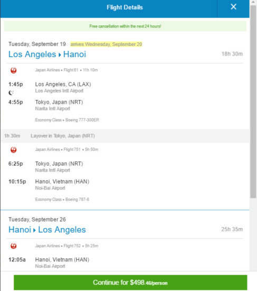Click the vertical scrollbar thumb
Image resolution: width=257 pixels, height=291 pixels.
253,102
